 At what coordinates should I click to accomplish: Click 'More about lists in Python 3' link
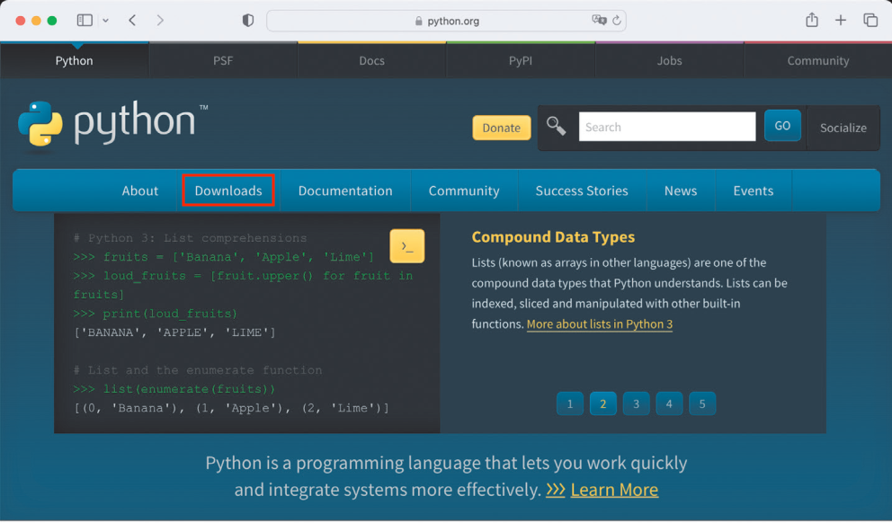(x=599, y=324)
